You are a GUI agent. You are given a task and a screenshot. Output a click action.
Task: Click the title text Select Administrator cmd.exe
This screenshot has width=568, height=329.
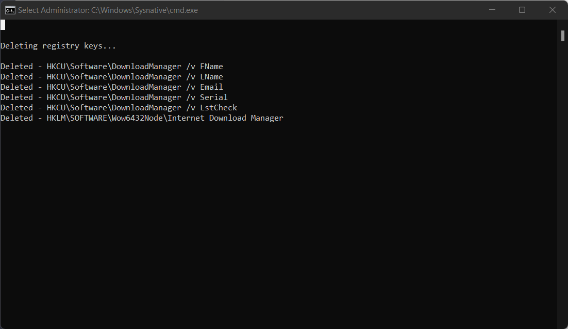click(108, 10)
